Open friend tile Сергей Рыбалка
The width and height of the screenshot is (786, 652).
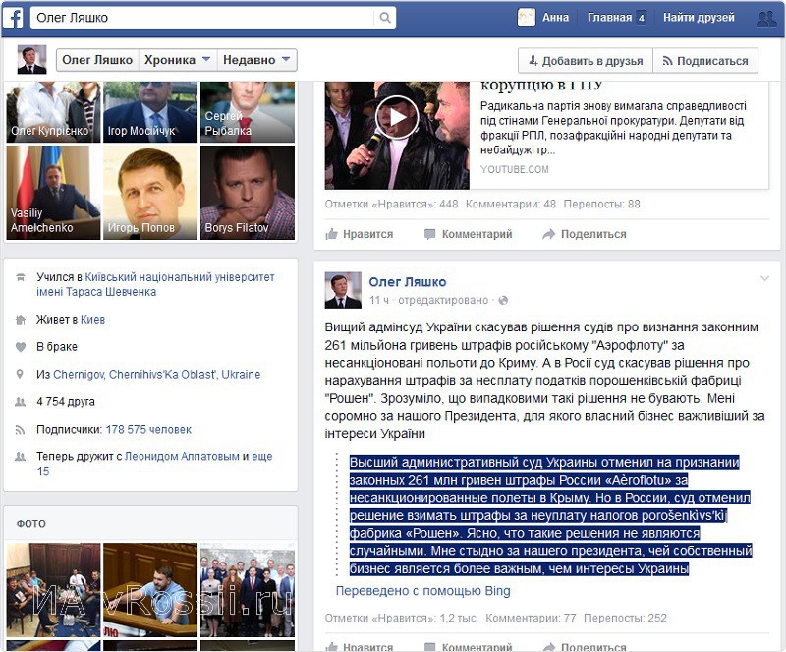coord(248,112)
